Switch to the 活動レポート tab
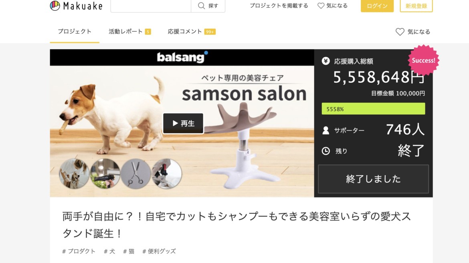469x263 pixels. click(129, 32)
